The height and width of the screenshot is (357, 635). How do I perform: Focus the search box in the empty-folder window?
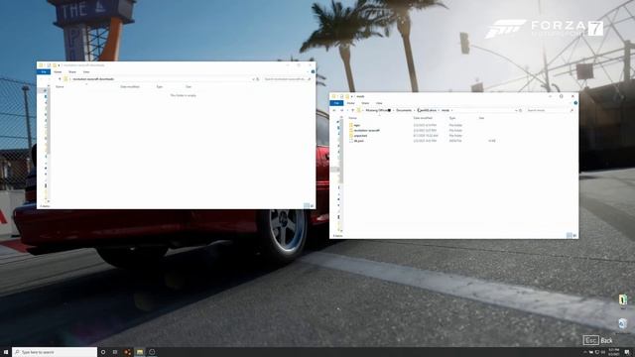click(x=287, y=79)
